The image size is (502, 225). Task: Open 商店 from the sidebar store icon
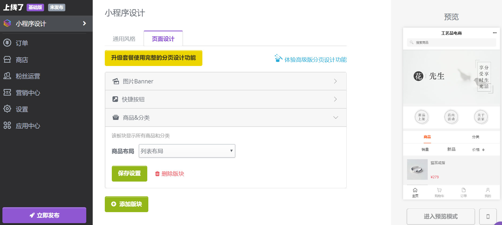click(7, 59)
